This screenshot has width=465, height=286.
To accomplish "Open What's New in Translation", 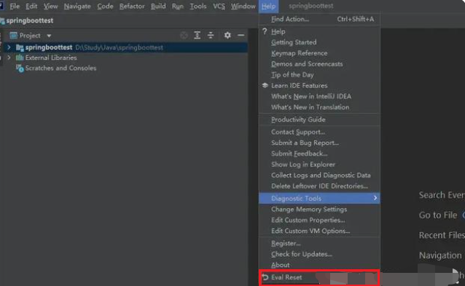I will point(319,107).
